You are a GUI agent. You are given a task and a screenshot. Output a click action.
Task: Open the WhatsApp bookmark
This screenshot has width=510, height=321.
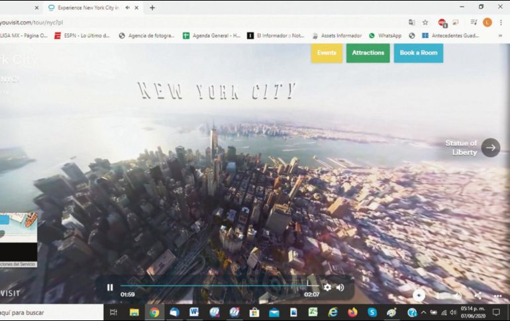(385, 36)
